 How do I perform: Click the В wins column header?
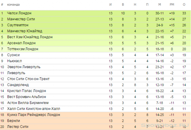[123, 5]
